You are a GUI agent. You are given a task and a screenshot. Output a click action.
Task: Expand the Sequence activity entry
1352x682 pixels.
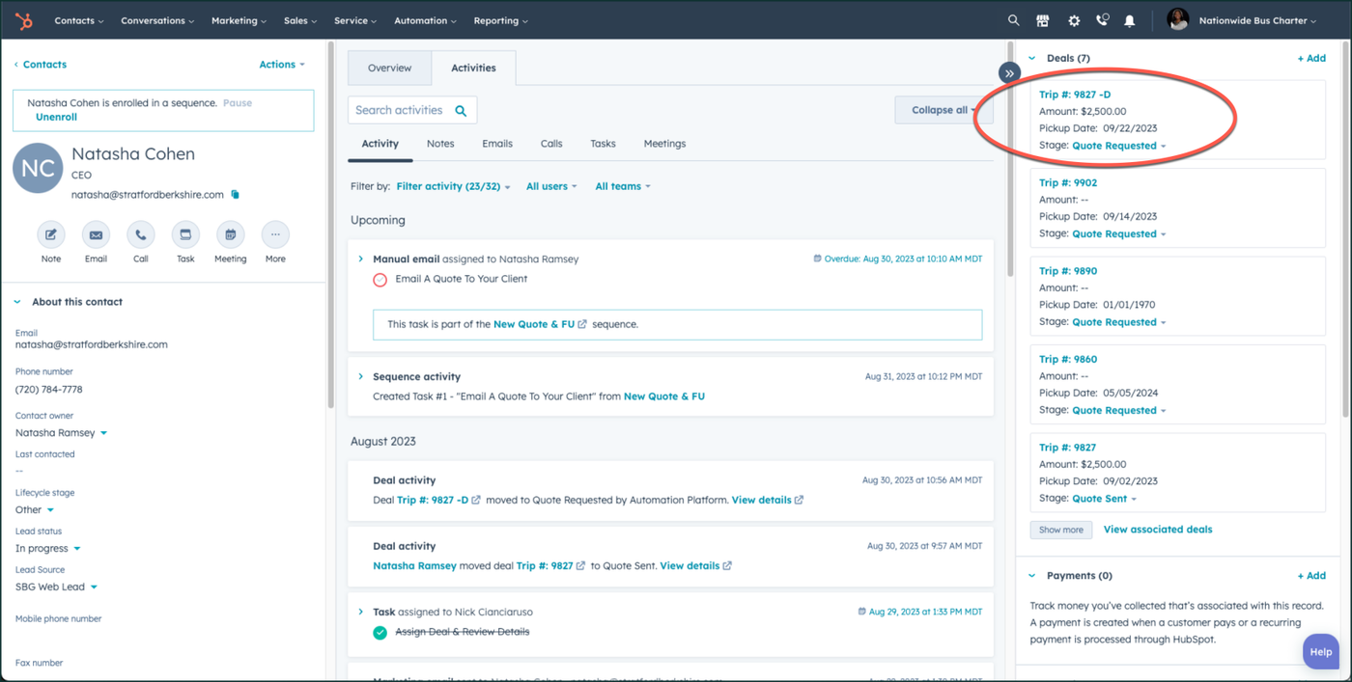pyautogui.click(x=361, y=377)
